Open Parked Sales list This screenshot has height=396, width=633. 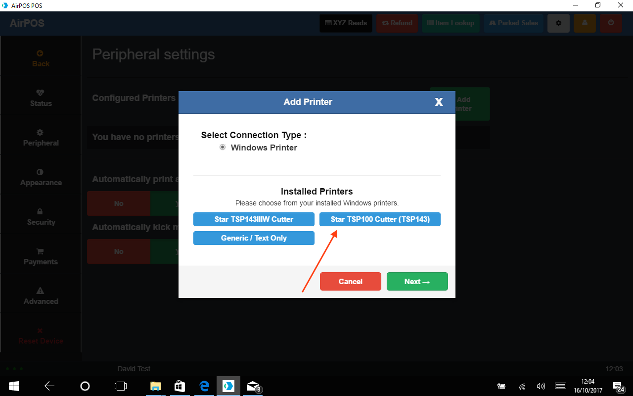point(513,23)
